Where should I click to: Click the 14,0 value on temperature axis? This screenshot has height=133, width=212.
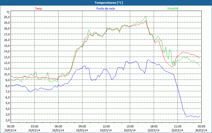[7, 51]
